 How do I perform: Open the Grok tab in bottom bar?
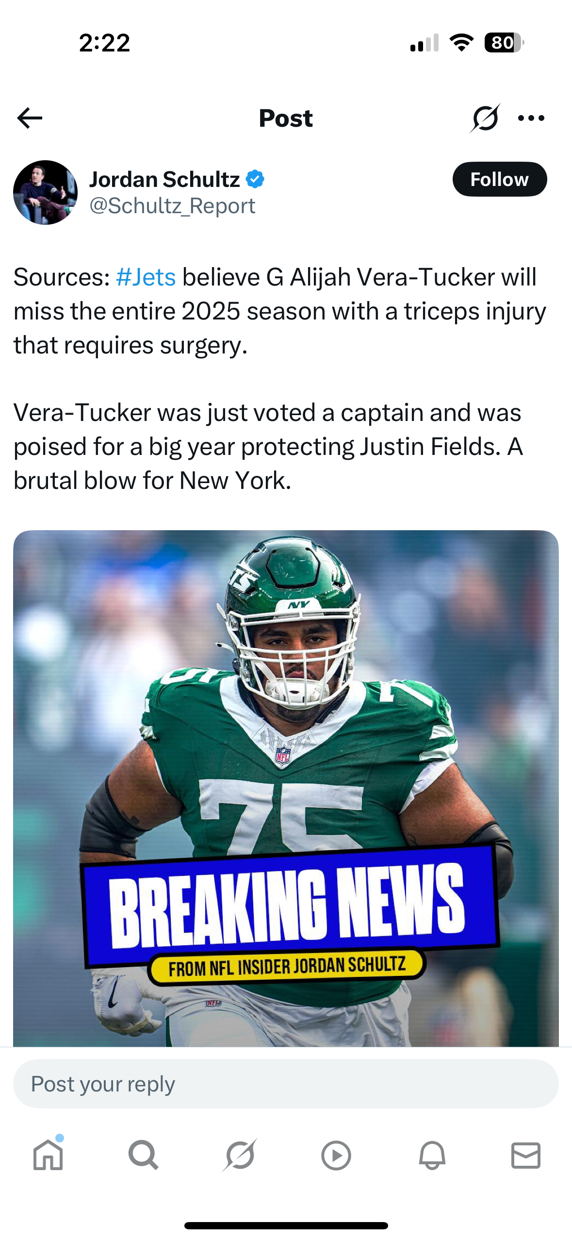[240, 1155]
